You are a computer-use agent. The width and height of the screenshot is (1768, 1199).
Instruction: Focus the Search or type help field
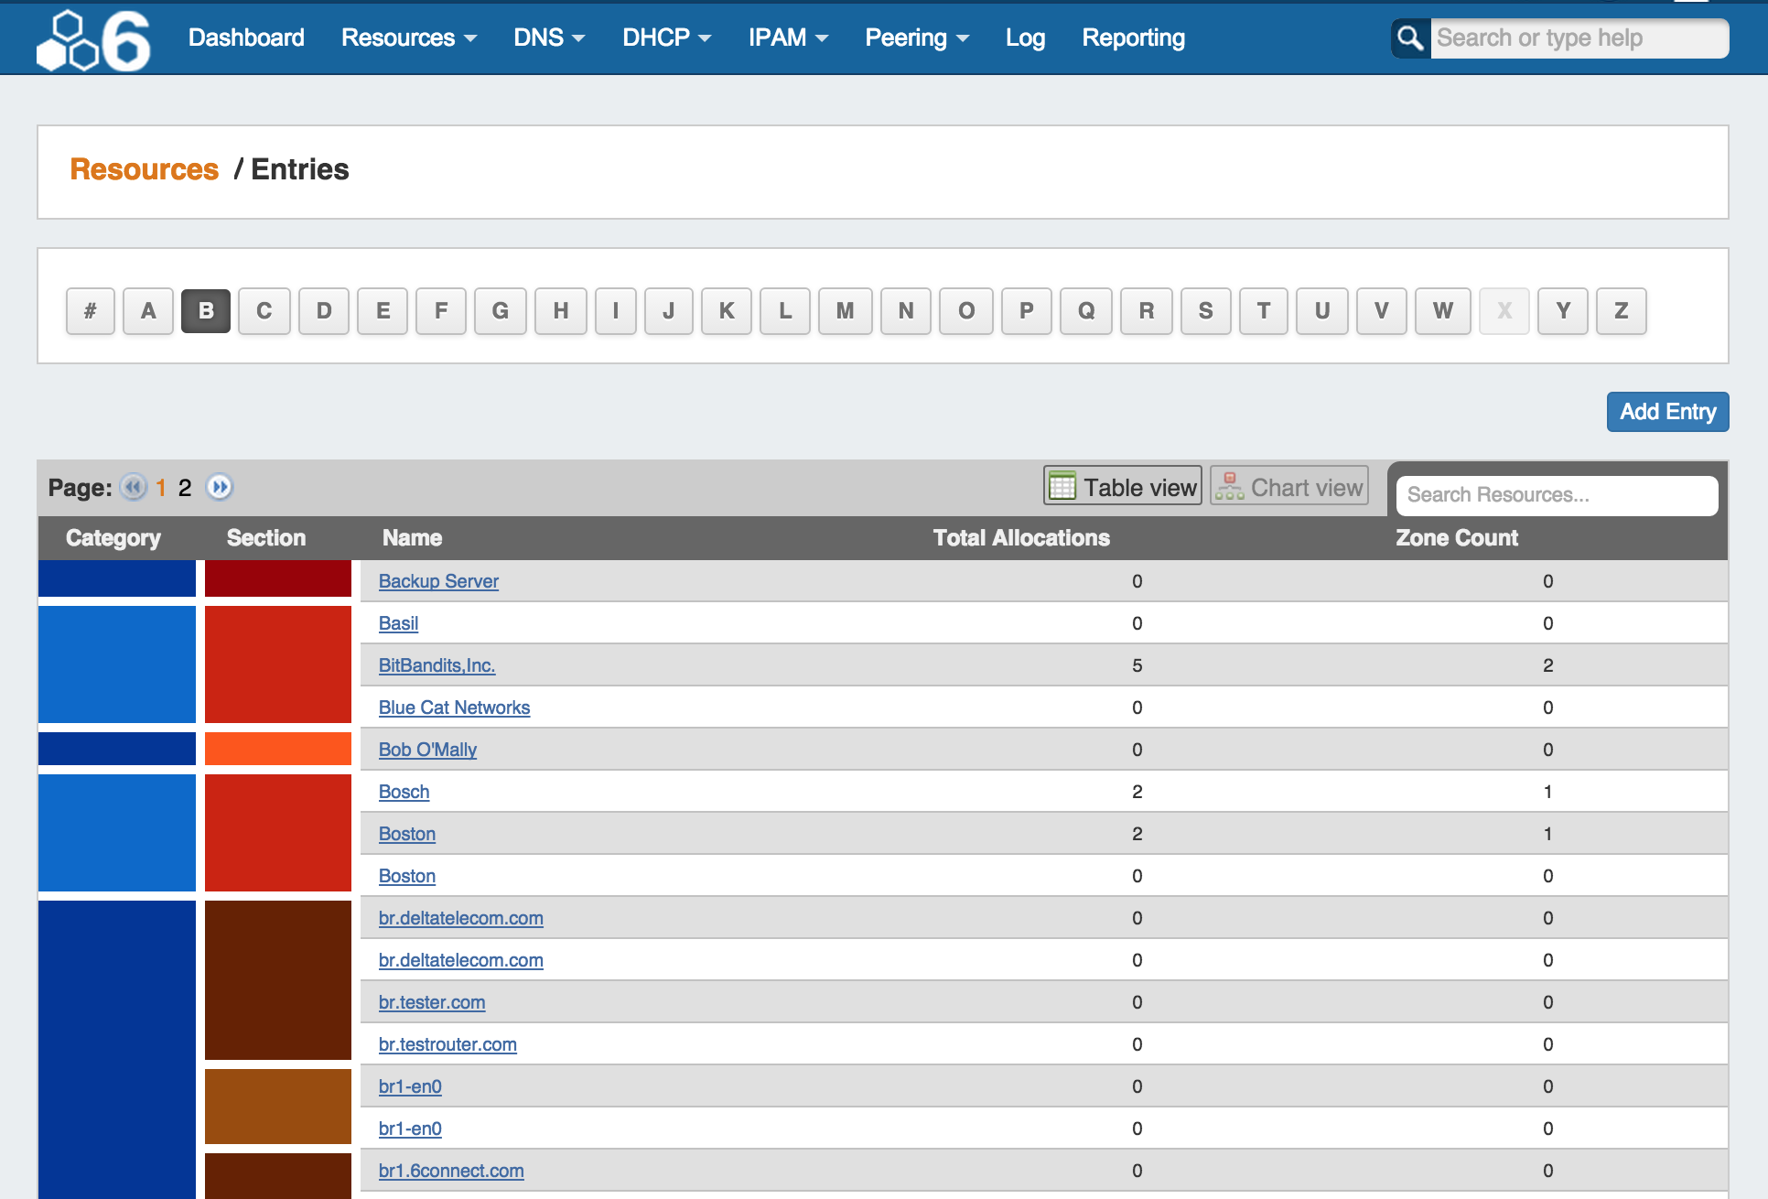(1579, 38)
